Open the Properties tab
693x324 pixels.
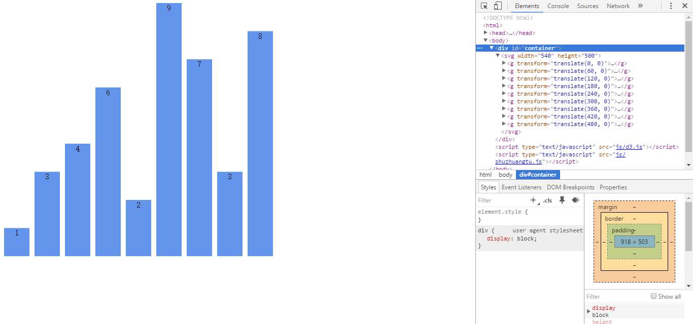click(x=613, y=187)
